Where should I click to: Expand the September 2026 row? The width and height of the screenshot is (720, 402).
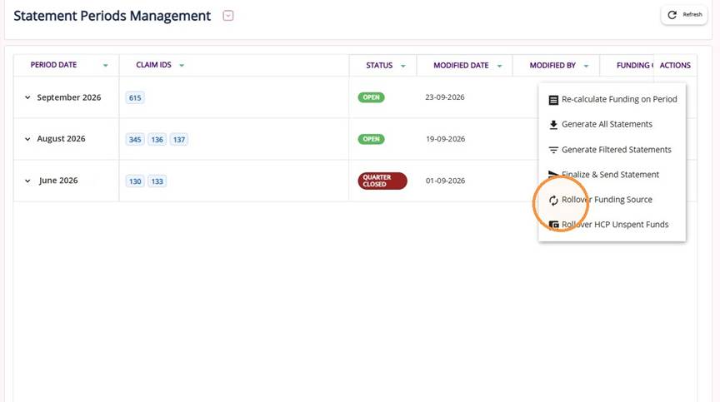click(x=27, y=97)
